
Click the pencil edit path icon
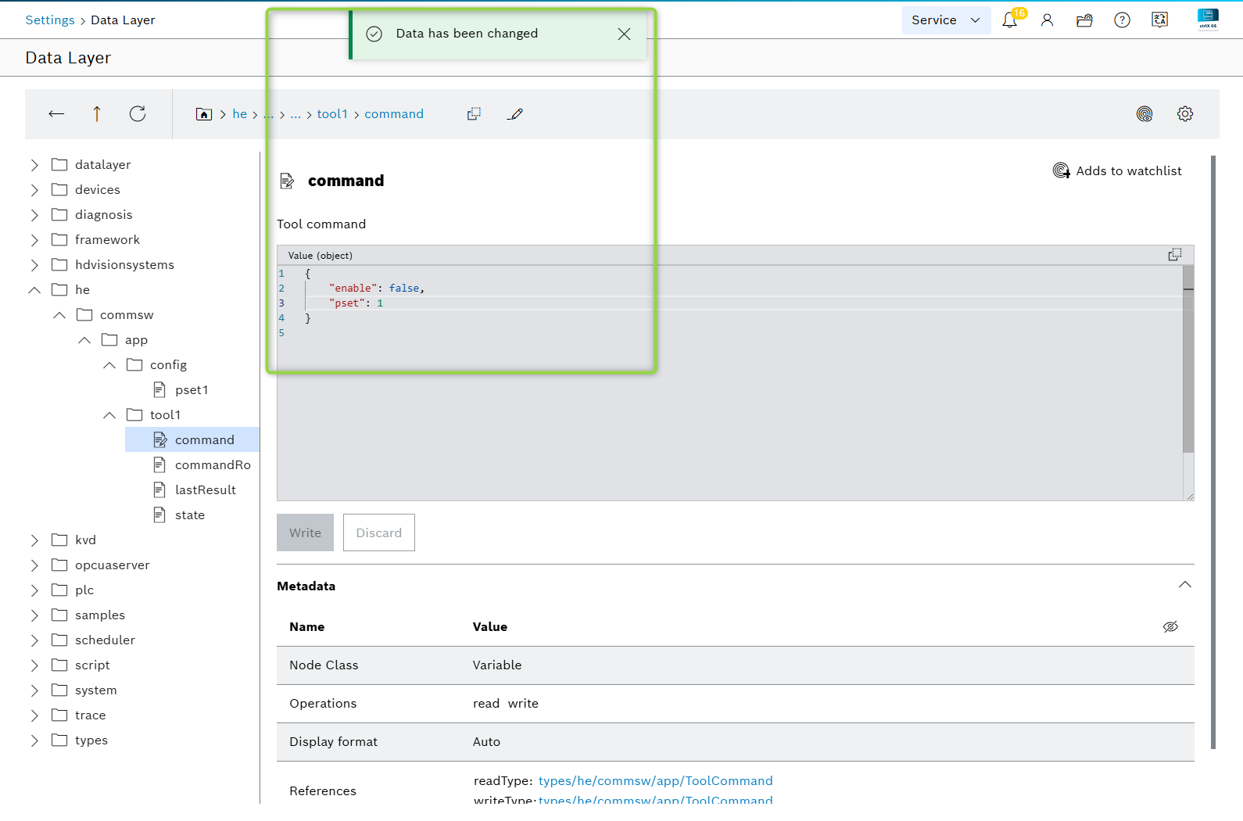514,114
